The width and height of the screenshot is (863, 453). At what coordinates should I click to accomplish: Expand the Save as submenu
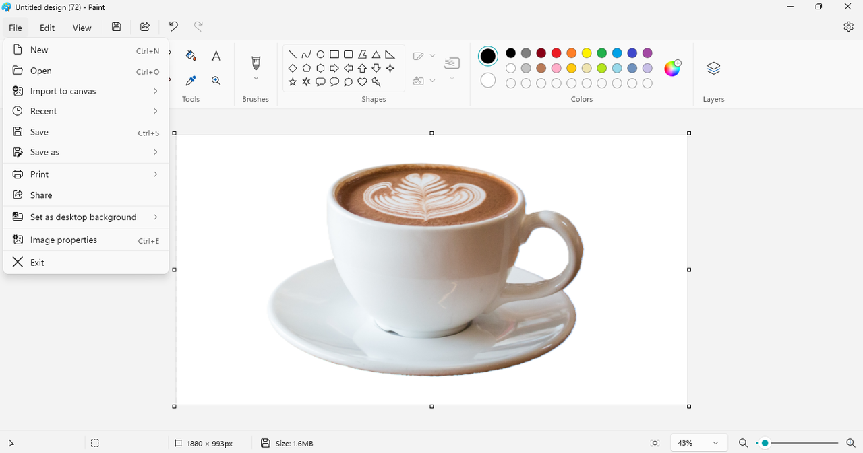click(86, 152)
